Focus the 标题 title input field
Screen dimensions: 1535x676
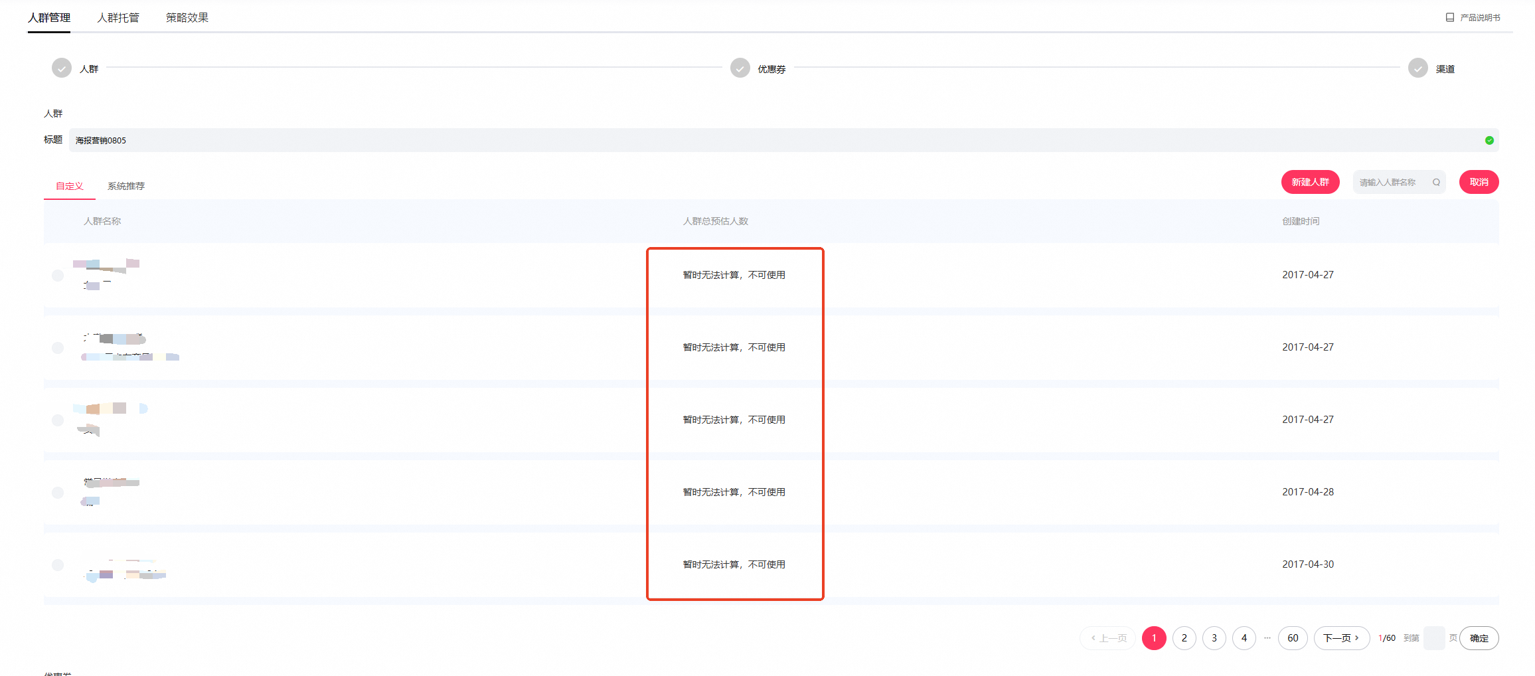[x=783, y=140]
